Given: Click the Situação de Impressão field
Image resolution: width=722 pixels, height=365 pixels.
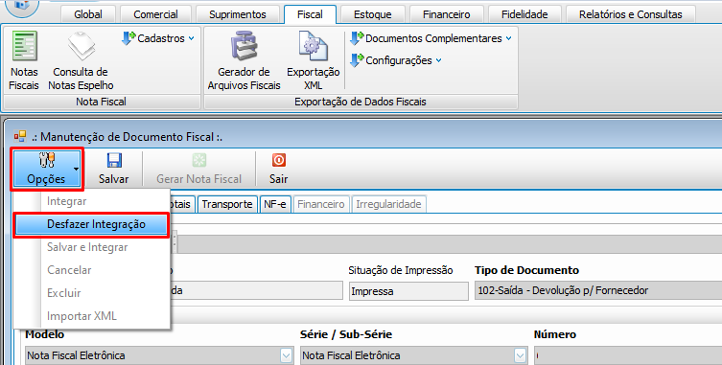Looking at the screenshot, I should point(408,291).
